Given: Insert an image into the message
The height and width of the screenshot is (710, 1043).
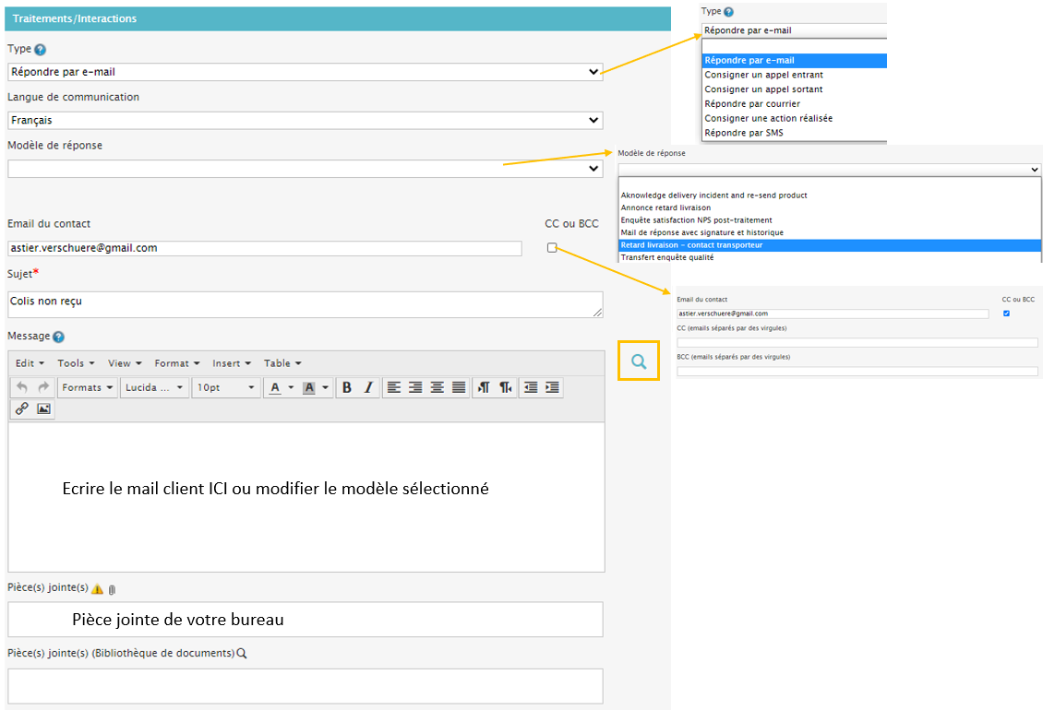Looking at the screenshot, I should tap(43, 408).
